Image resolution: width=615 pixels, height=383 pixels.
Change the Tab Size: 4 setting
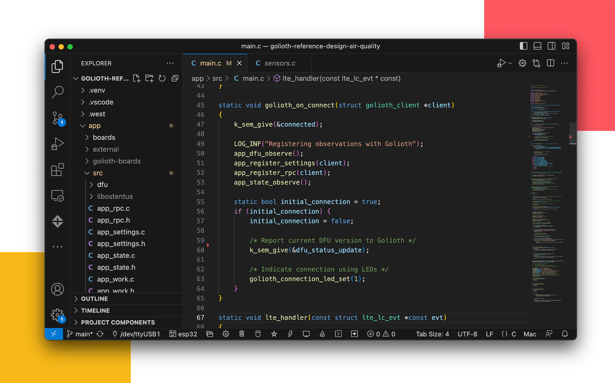tap(432, 334)
